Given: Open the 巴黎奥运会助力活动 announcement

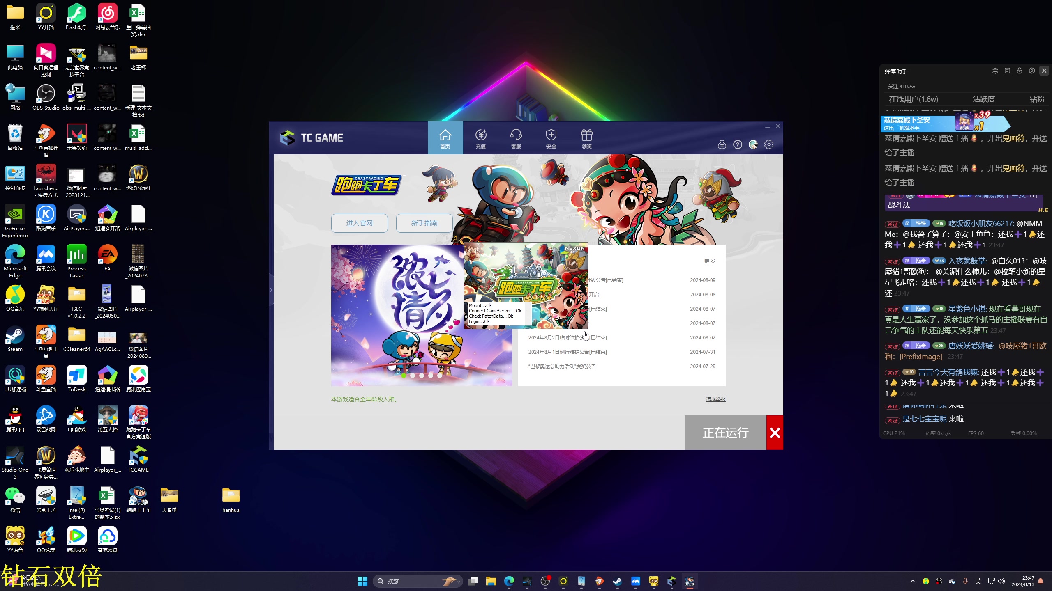Looking at the screenshot, I should pyautogui.click(x=562, y=367).
